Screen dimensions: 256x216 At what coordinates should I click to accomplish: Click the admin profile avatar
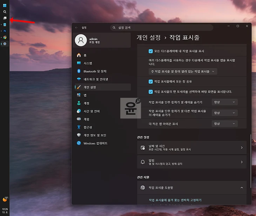click(81, 40)
